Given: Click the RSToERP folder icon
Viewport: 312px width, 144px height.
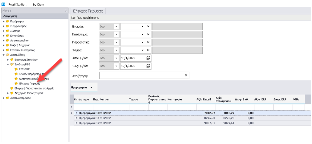Looking at the screenshot, I should pos(16,69).
